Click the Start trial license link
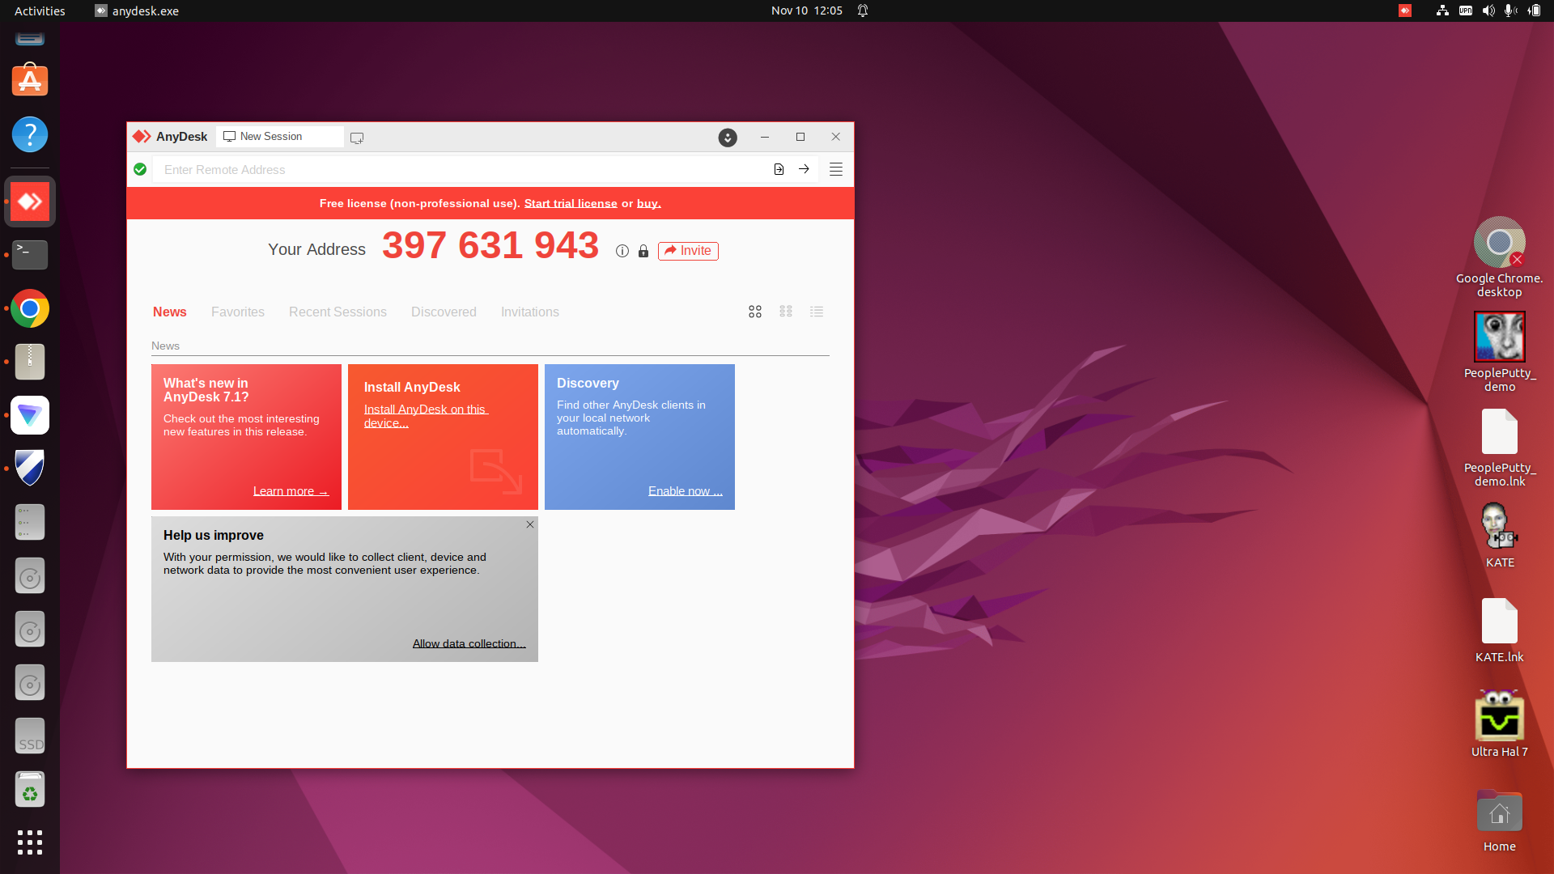1554x874 pixels. click(571, 203)
